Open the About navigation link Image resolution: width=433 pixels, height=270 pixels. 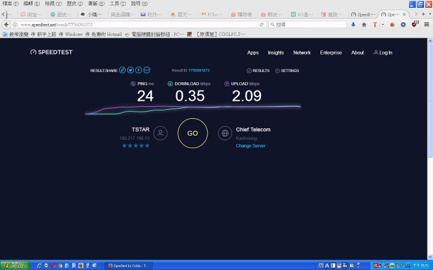pyautogui.click(x=357, y=53)
